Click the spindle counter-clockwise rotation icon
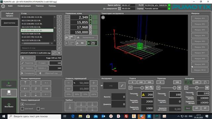The height and width of the screenshot is (119, 212). coord(205,82)
